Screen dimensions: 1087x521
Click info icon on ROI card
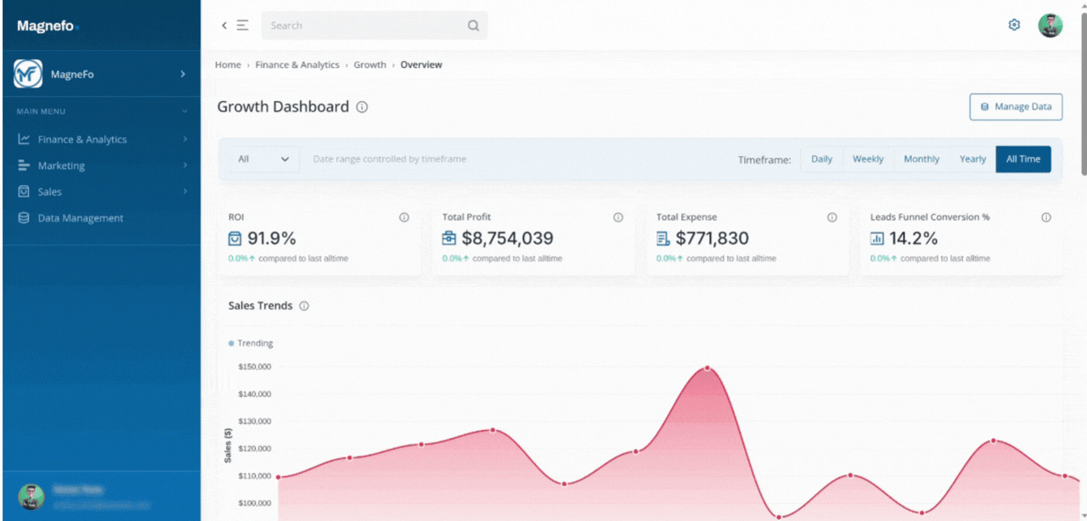(404, 217)
